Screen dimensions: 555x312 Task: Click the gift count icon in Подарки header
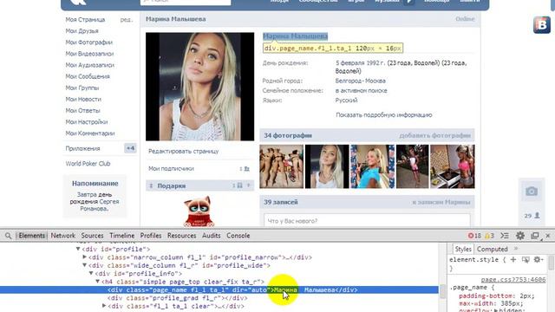[239, 185]
